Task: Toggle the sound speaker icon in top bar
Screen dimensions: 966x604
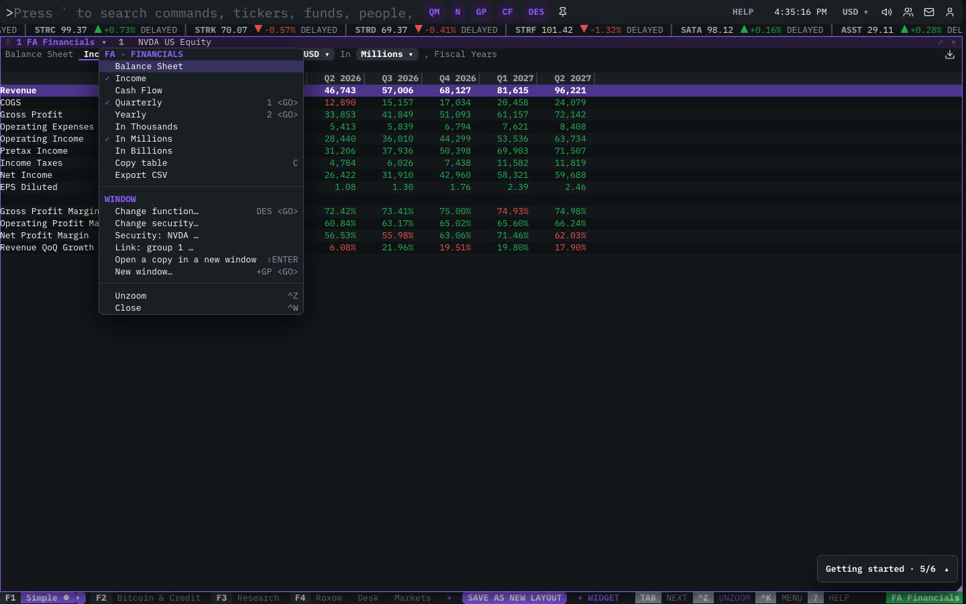Action: coord(887,12)
